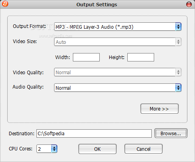Open the Output Format dropdown arrows
The width and height of the screenshot is (195, 162).
(x=178, y=27)
